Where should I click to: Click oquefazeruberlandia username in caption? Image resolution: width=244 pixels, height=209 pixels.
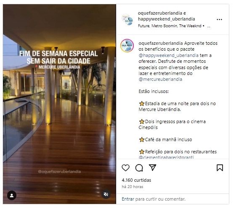tap(161, 43)
